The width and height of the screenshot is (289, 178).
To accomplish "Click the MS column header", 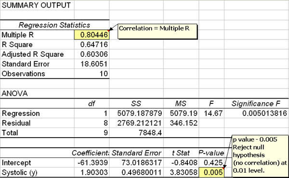I will tap(181, 103).
